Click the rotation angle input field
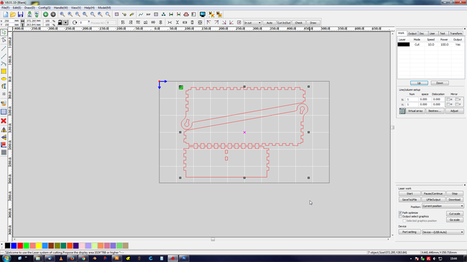The height and width of the screenshot is (262, 467). [x=83, y=23]
